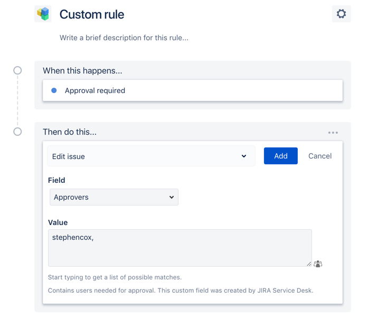Open the three-dot menu for Then do this

pyautogui.click(x=333, y=133)
